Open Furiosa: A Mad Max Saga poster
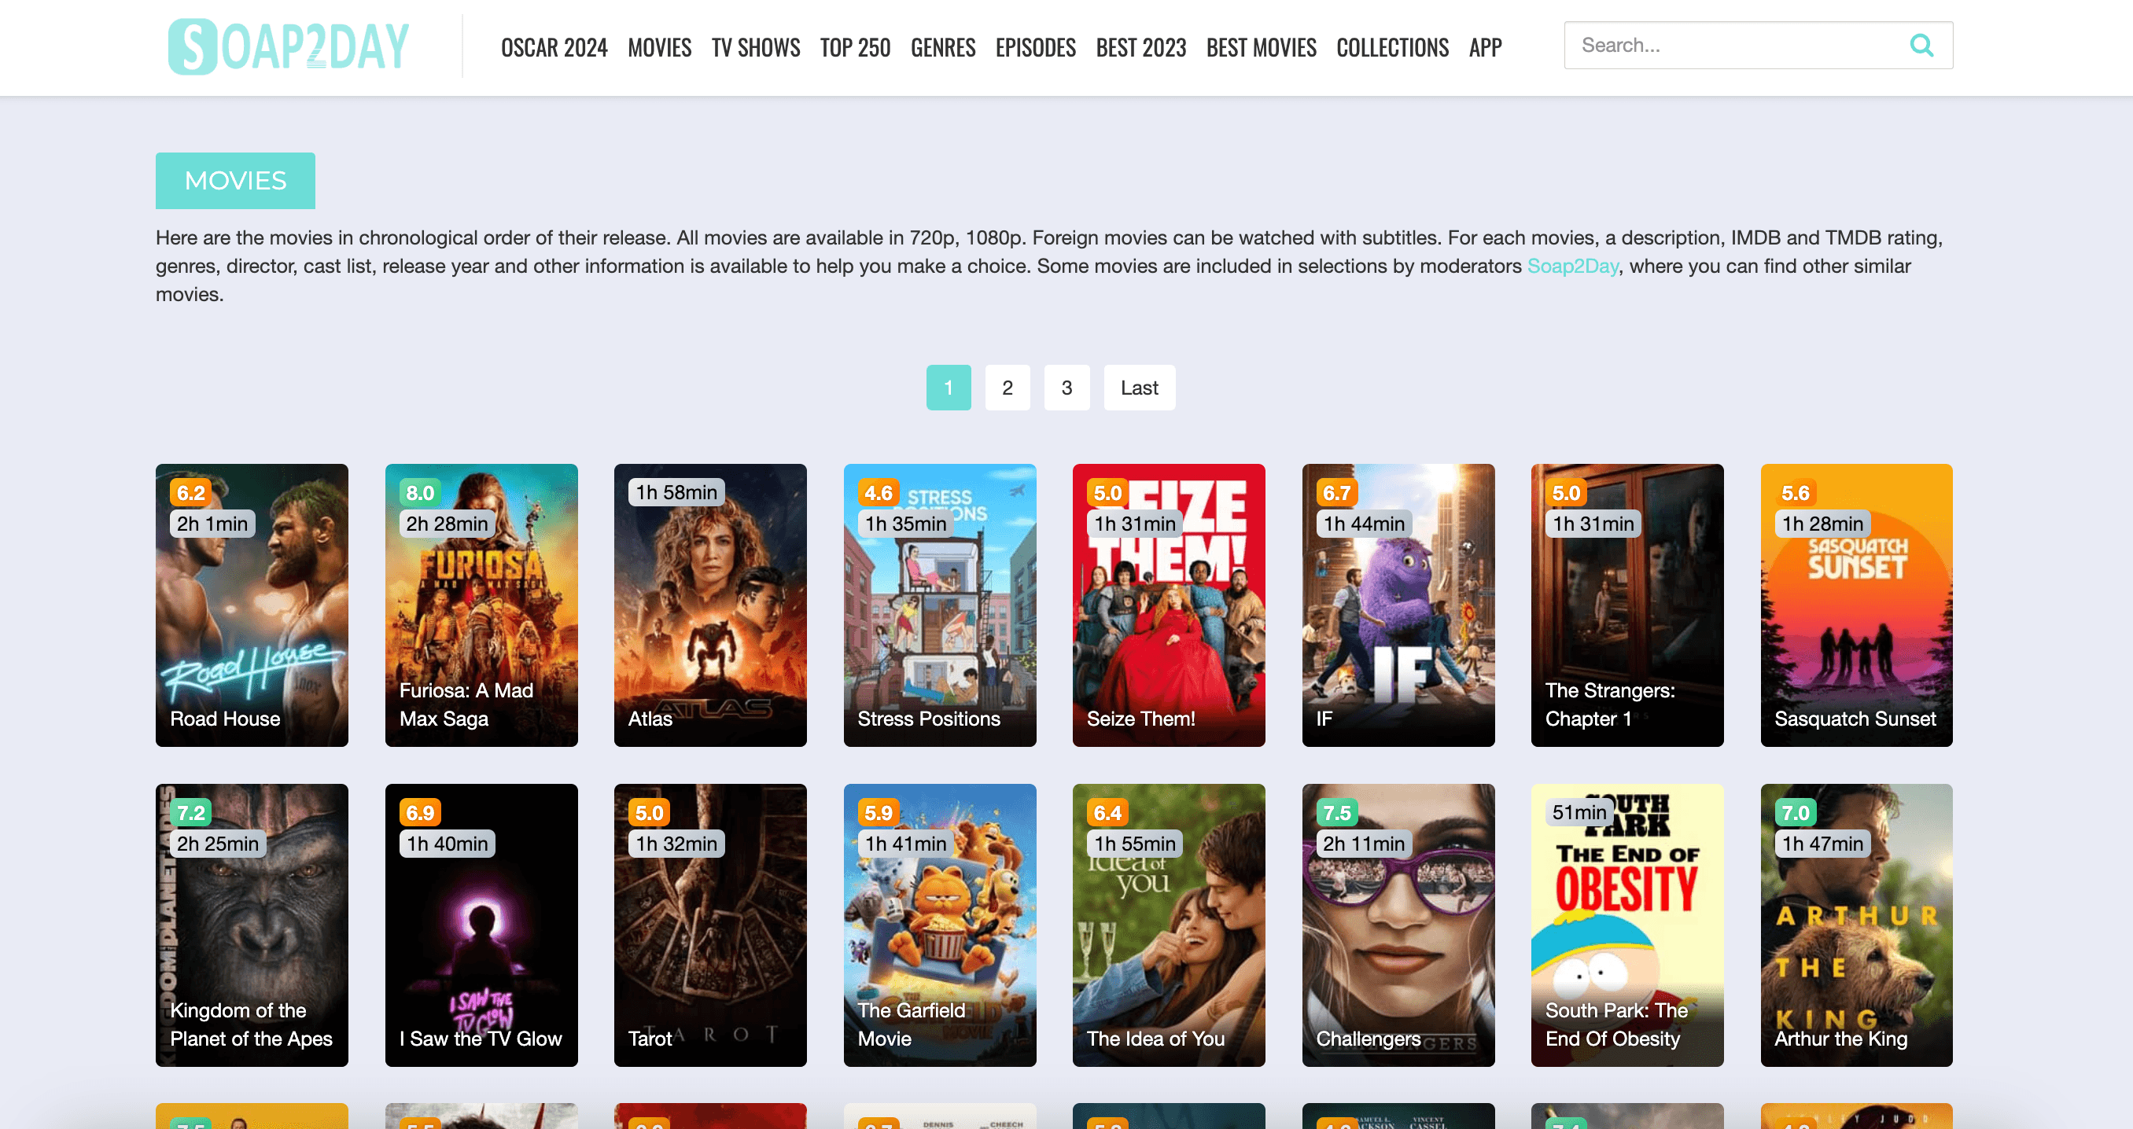The image size is (2133, 1129). 481,605
